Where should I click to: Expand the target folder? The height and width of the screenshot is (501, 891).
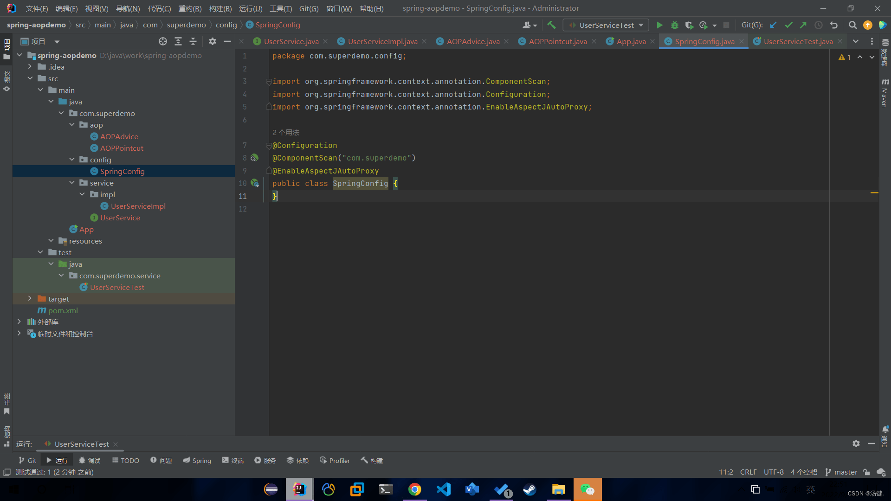coord(30,299)
